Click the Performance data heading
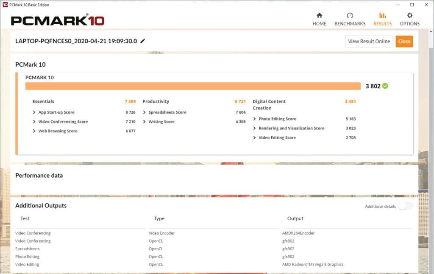 pos(39,175)
